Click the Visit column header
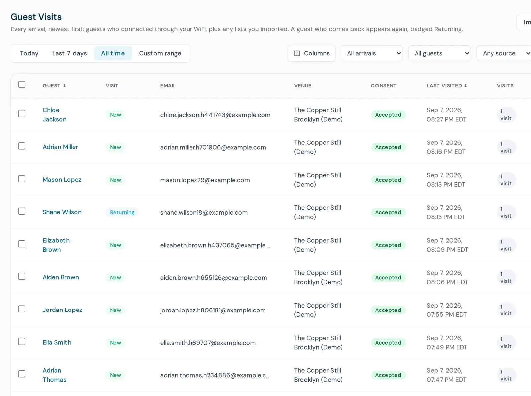Viewport: 531px width, 396px height. tap(112, 85)
